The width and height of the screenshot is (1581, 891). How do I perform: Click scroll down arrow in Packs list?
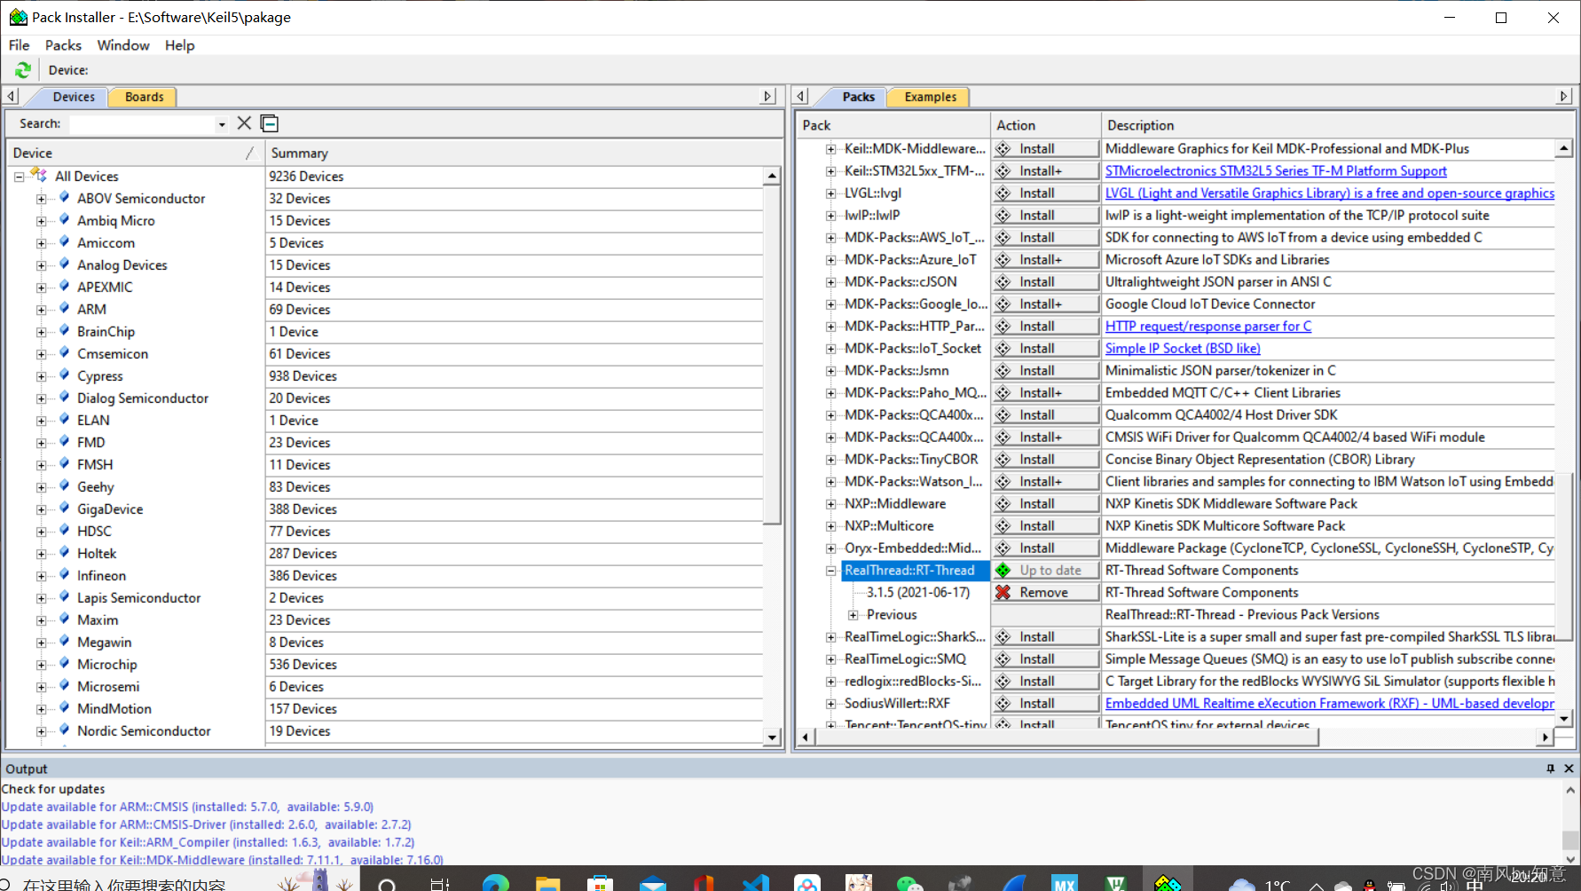1564,718
